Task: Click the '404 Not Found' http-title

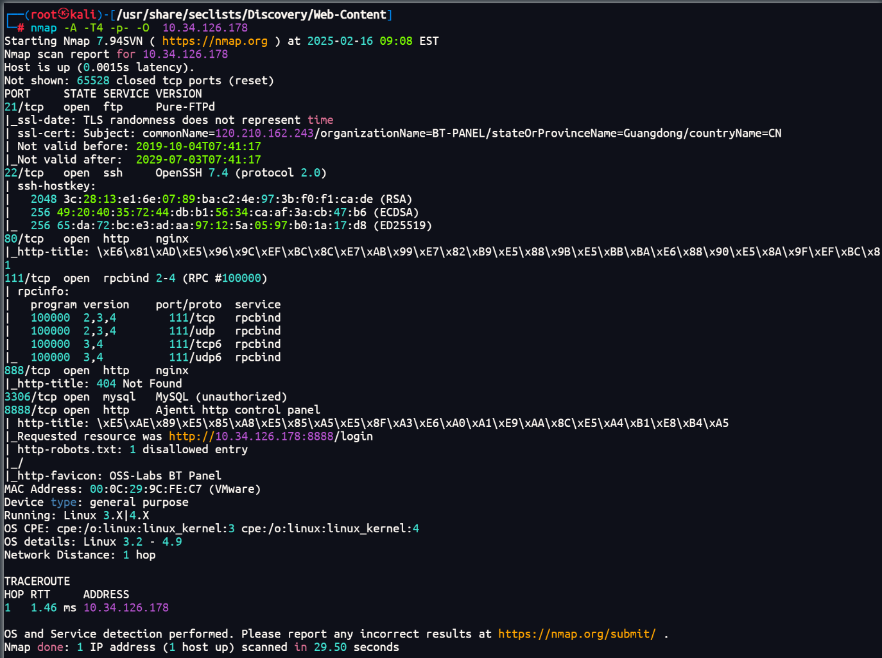Action: coord(139,384)
